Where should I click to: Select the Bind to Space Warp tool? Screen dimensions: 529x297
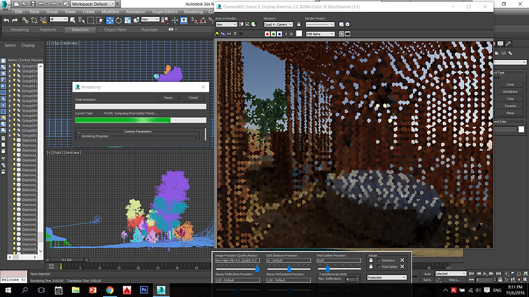click(43, 20)
